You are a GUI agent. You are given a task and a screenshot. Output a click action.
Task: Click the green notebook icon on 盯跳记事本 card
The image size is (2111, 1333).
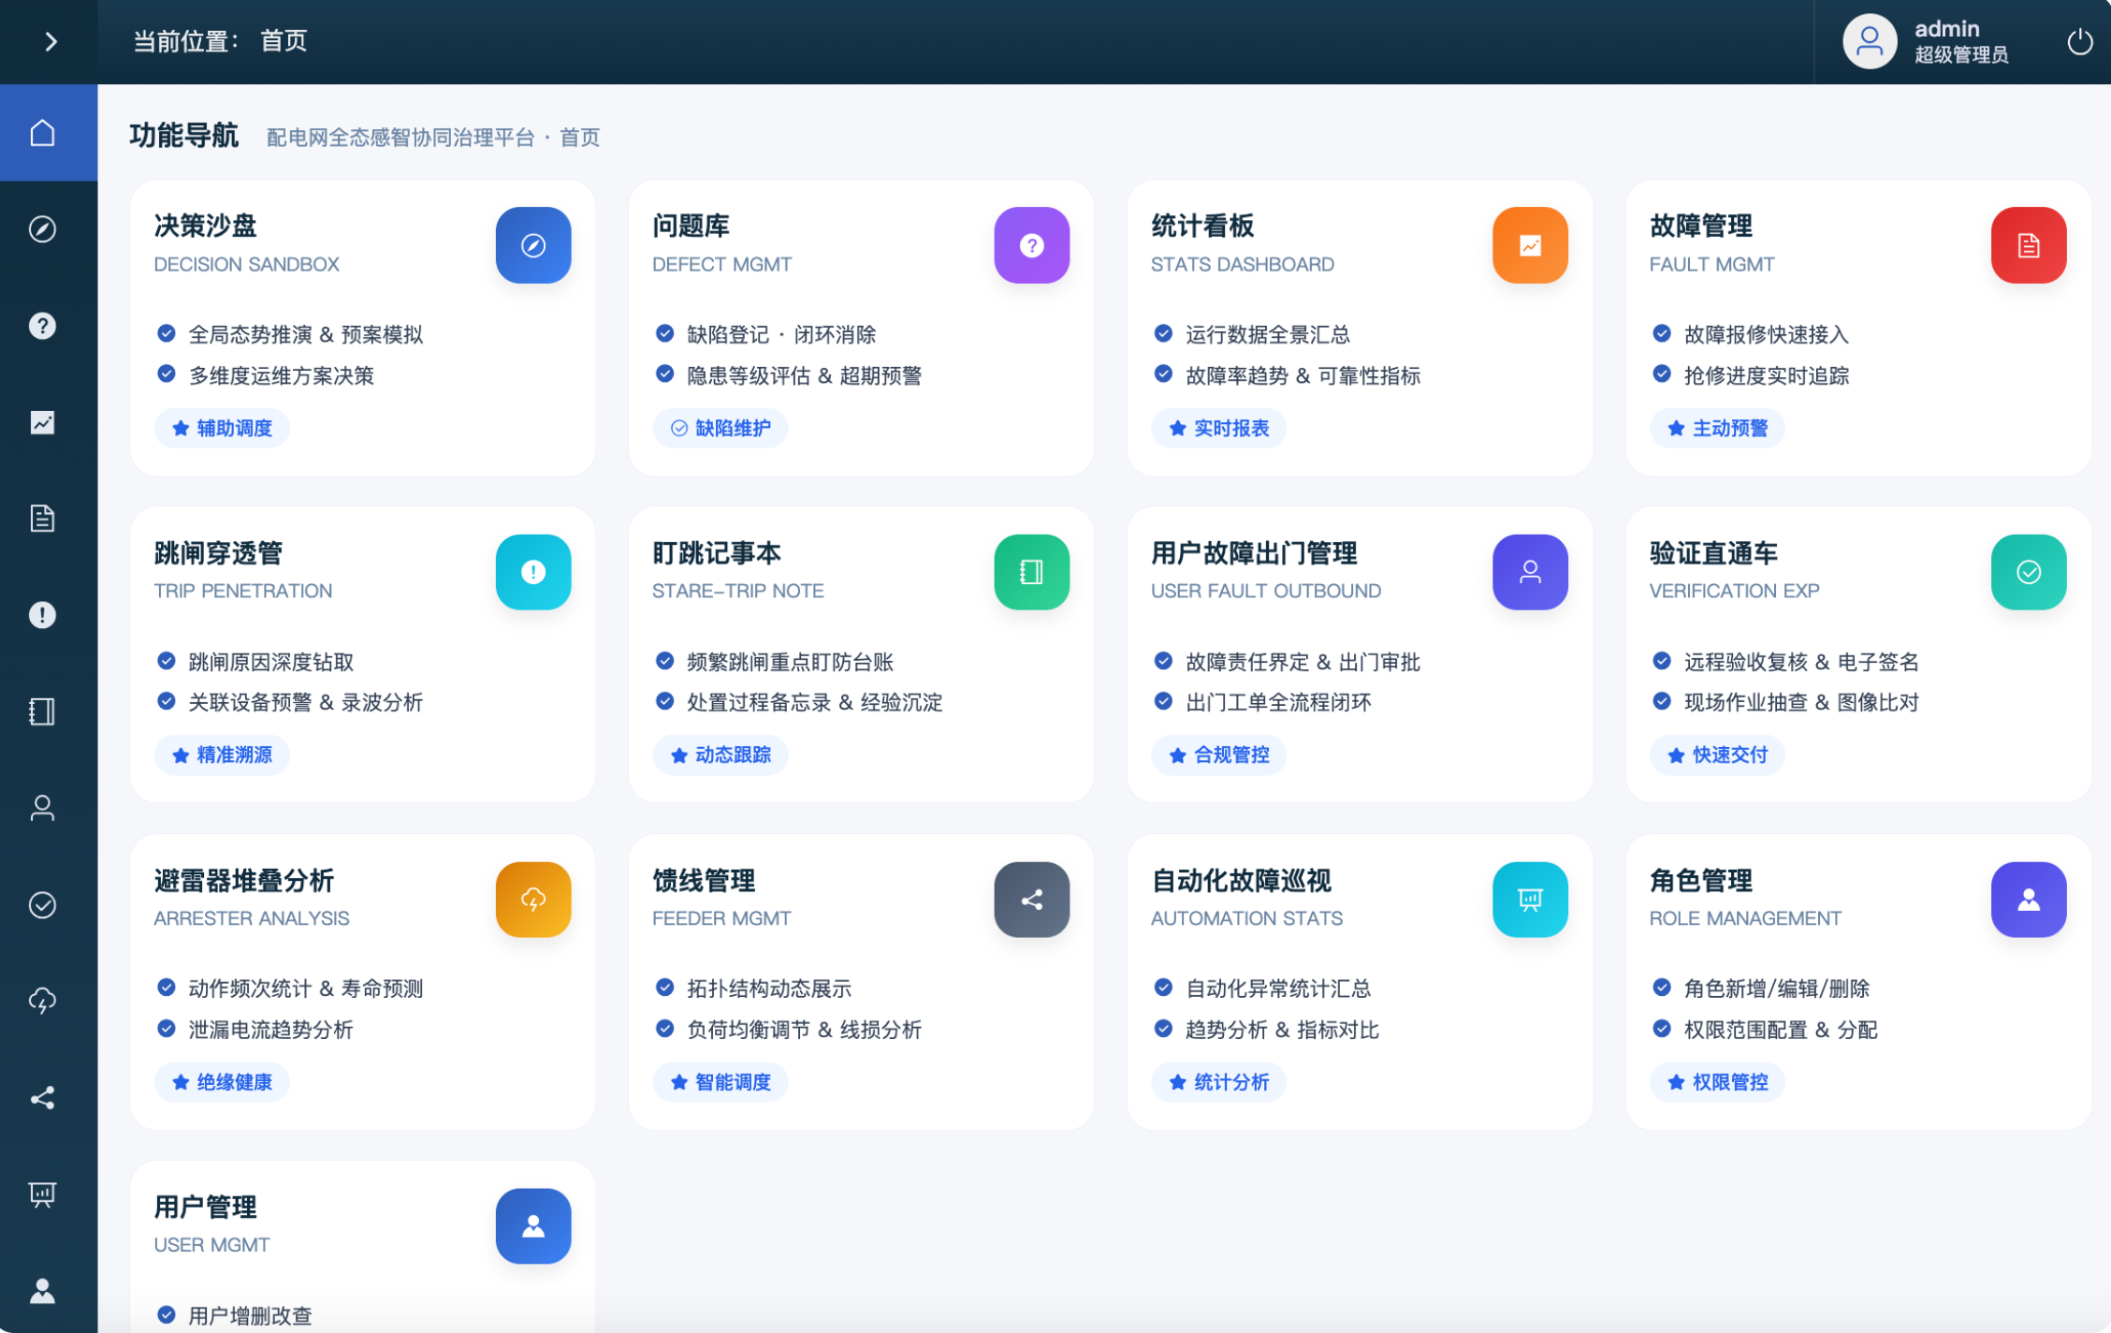(x=1032, y=572)
